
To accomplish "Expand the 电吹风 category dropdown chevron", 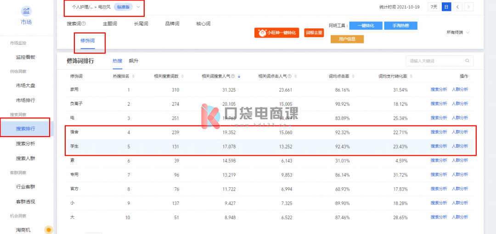I will tap(138, 7).
